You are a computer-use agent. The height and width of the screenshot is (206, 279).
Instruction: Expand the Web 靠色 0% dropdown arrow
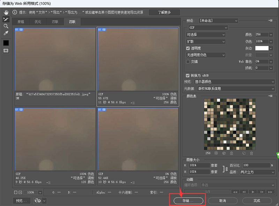[x=271, y=62]
